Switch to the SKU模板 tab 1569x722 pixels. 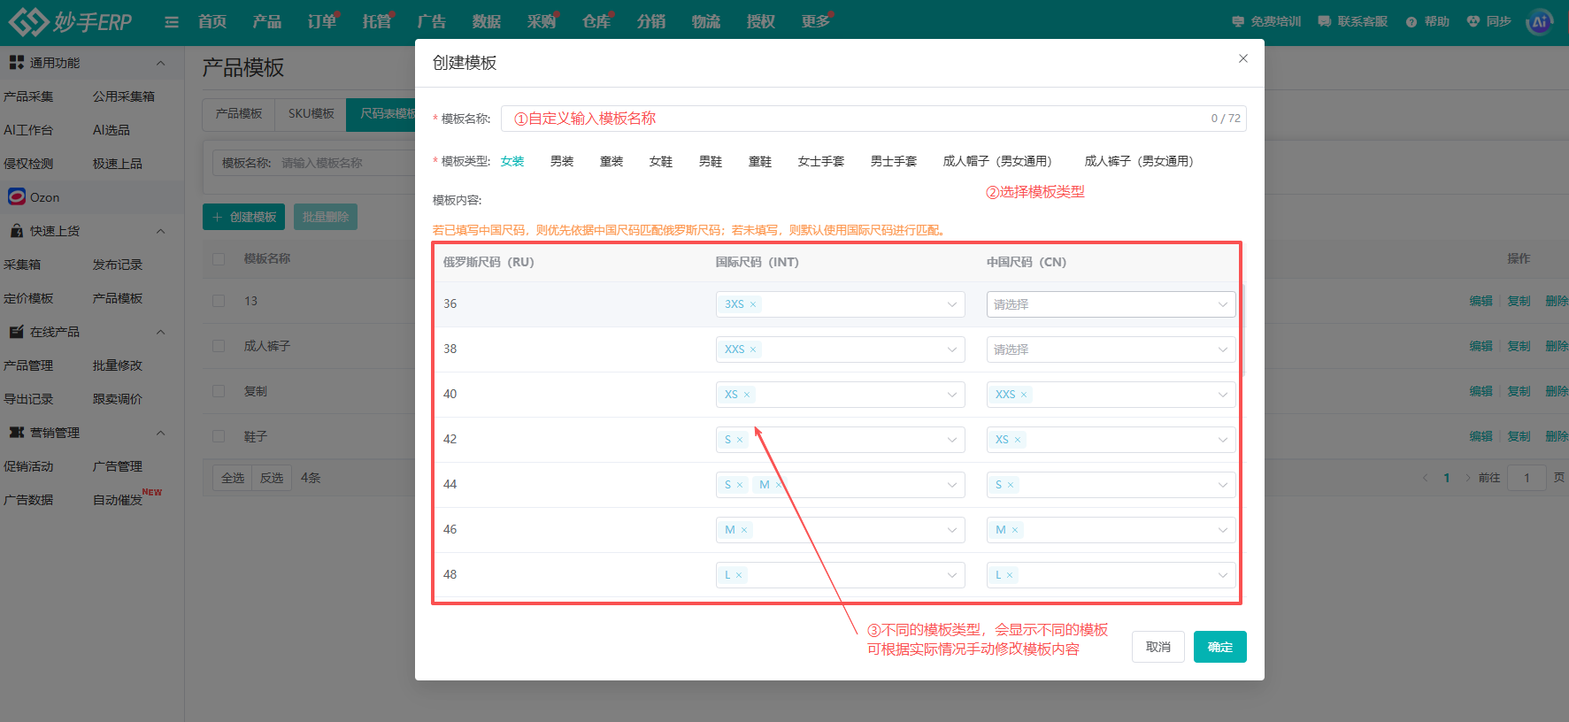(311, 114)
